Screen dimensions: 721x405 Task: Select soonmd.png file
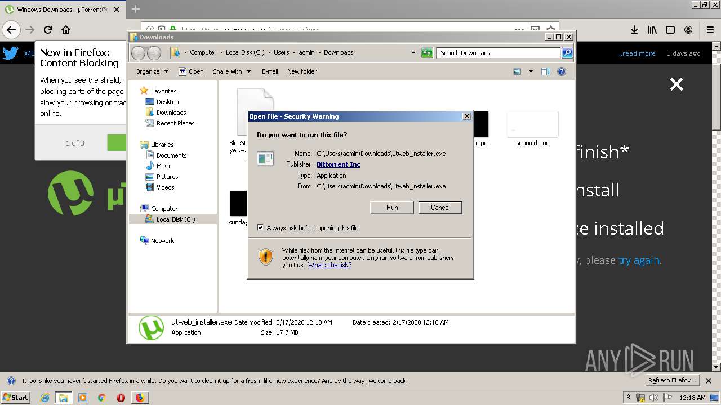click(532, 129)
